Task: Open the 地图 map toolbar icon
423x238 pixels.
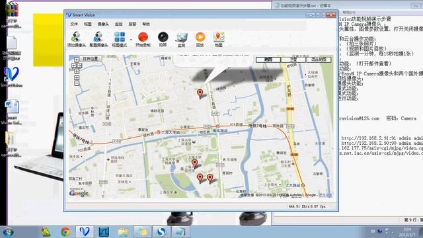Action: 219,39
